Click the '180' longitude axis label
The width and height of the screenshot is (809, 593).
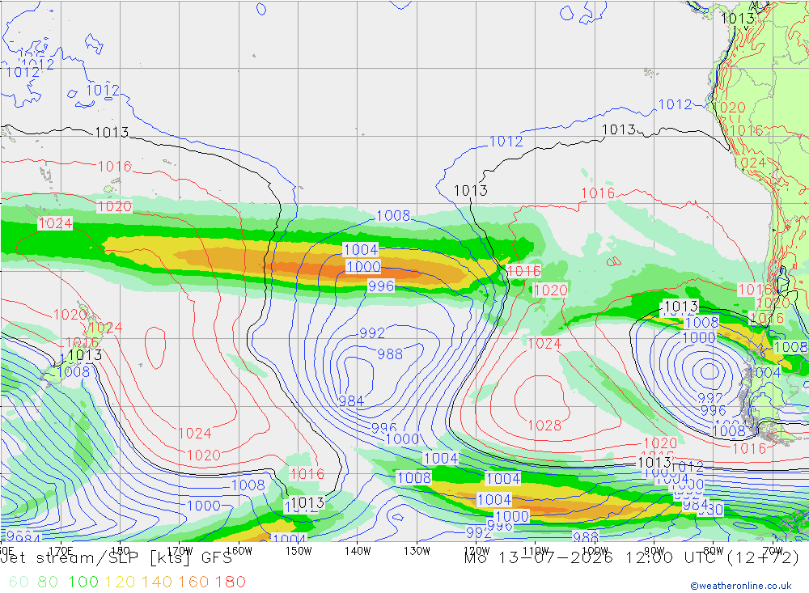coord(120,551)
